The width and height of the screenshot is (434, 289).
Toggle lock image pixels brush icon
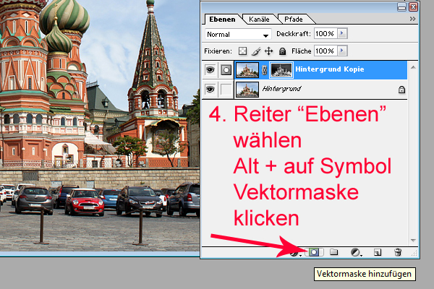tap(256, 51)
